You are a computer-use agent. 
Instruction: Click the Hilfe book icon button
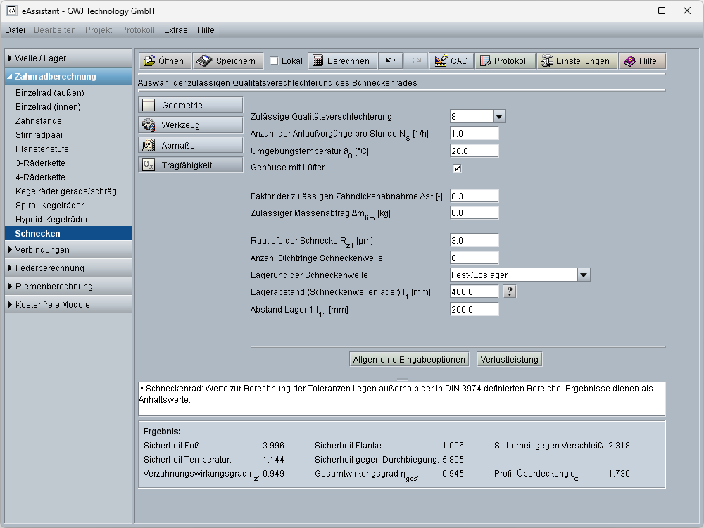click(641, 61)
